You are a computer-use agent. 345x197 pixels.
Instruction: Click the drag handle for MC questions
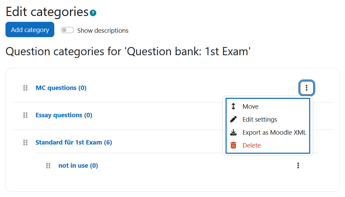coord(25,88)
